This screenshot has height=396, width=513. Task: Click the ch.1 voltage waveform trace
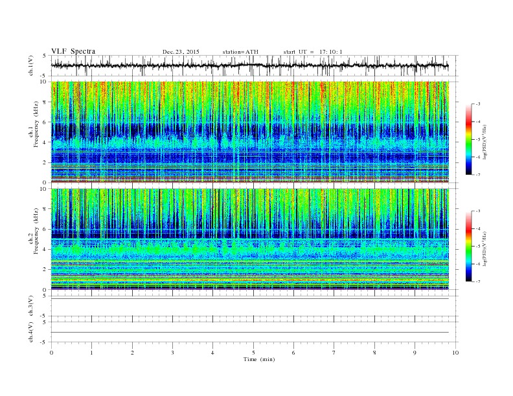click(x=249, y=65)
